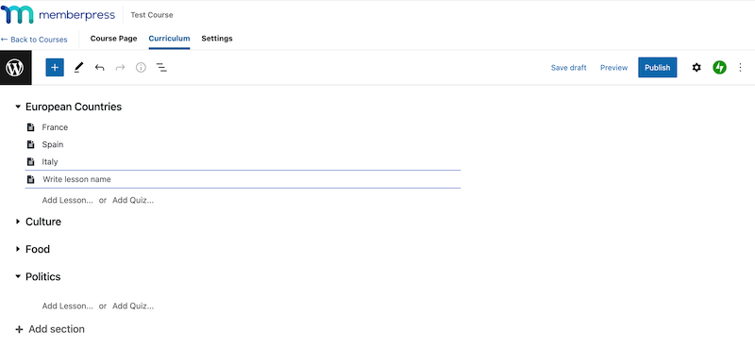
Task: Open the settings gear panel
Action: click(696, 68)
